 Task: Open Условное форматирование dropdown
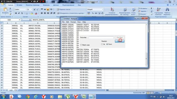tap(112, 11)
